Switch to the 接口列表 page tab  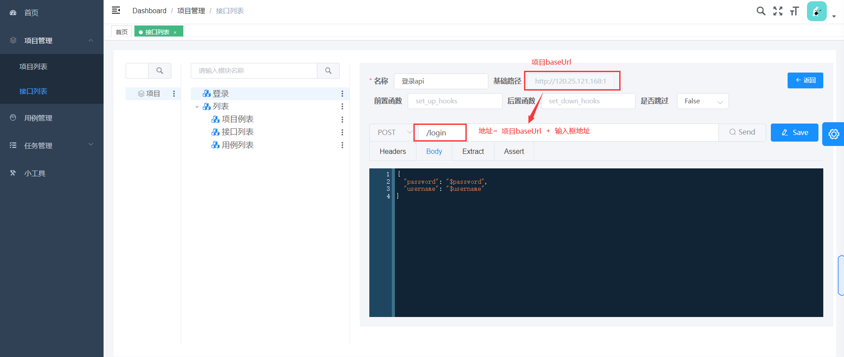(x=159, y=32)
